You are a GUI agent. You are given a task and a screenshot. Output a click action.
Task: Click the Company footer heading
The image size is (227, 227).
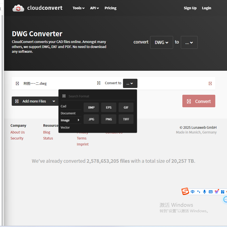(18, 125)
